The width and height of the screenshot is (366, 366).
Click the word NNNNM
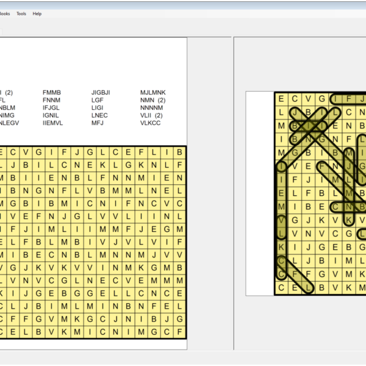(x=152, y=108)
